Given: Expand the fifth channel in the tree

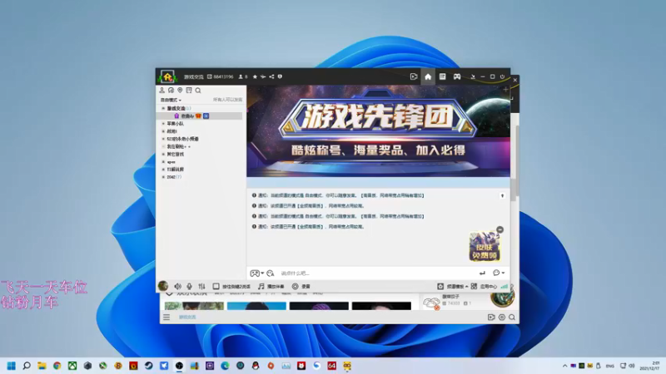Looking at the screenshot, I should click(x=163, y=146).
